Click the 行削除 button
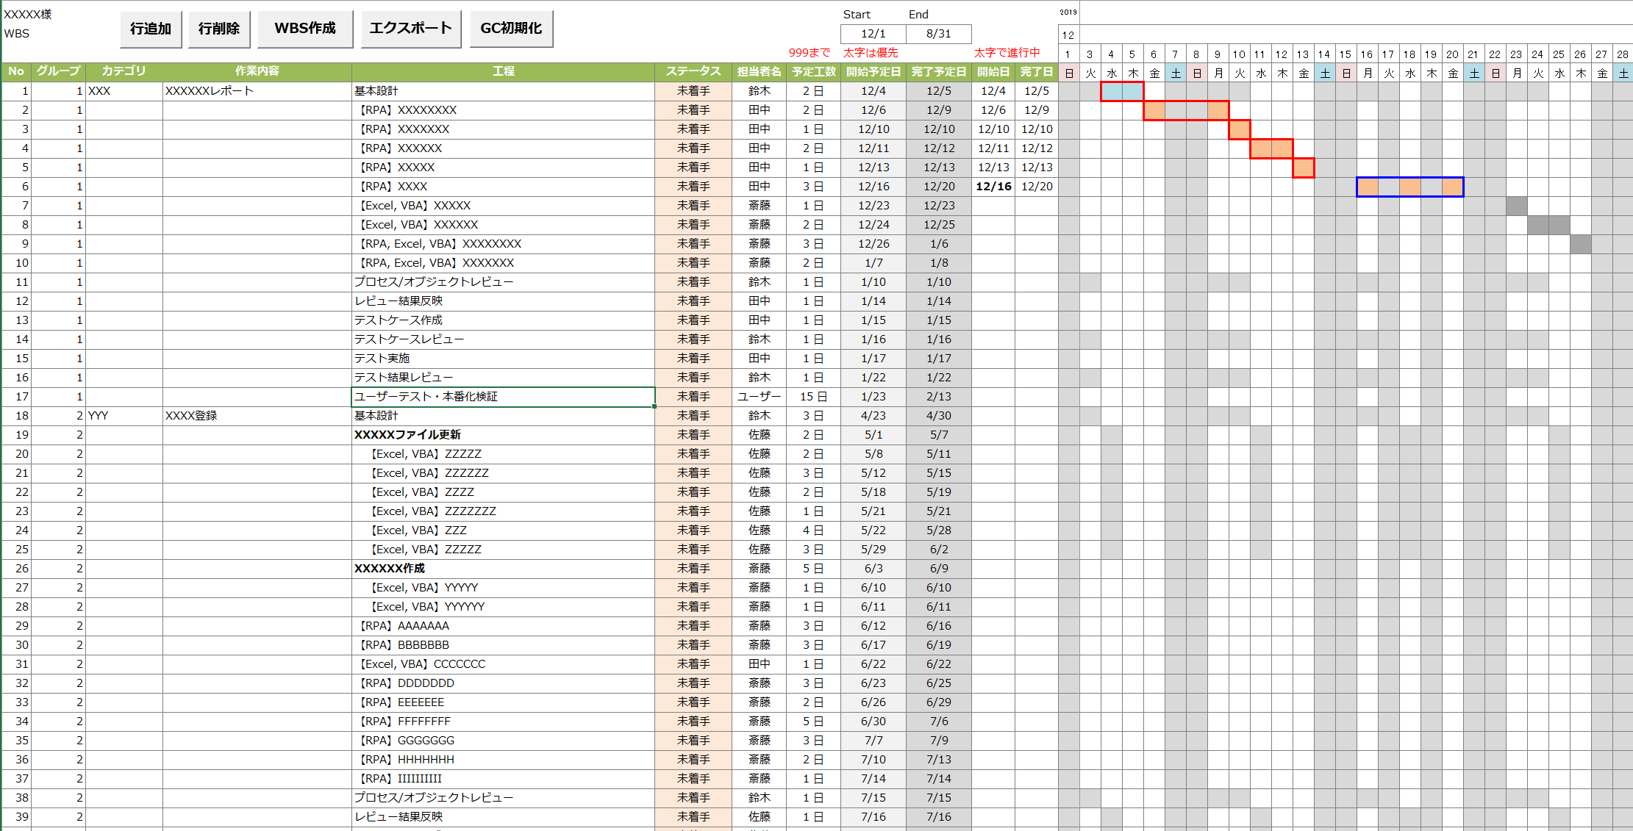This screenshot has height=831, width=1633. pyautogui.click(x=219, y=29)
